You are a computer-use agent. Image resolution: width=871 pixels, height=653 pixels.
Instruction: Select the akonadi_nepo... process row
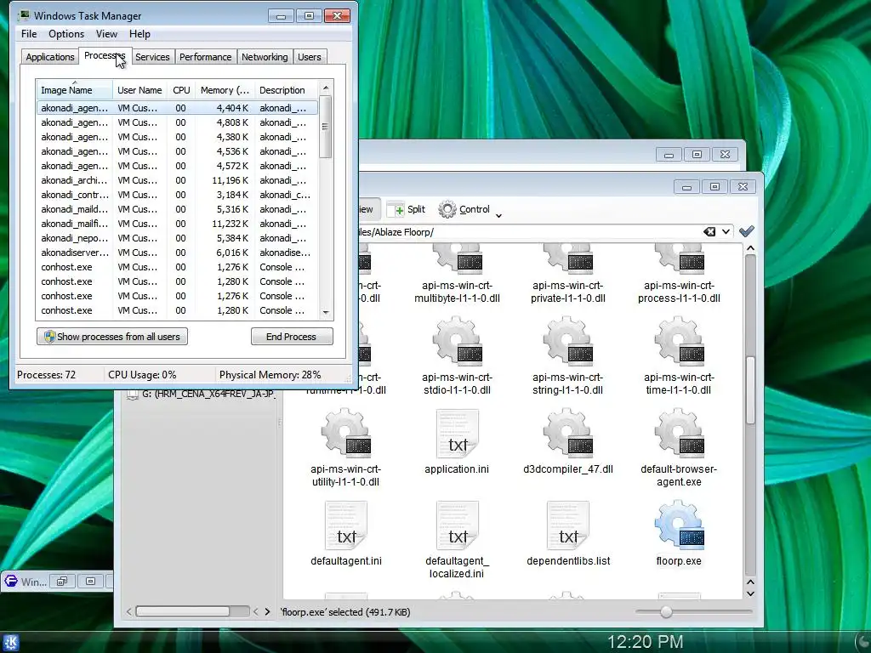177,238
